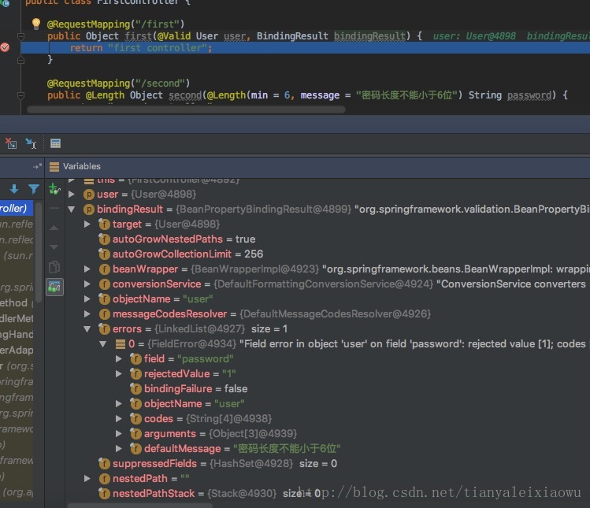The image size is (590, 508).
Task: Expand the field = "password" node
Action: pyautogui.click(x=119, y=359)
